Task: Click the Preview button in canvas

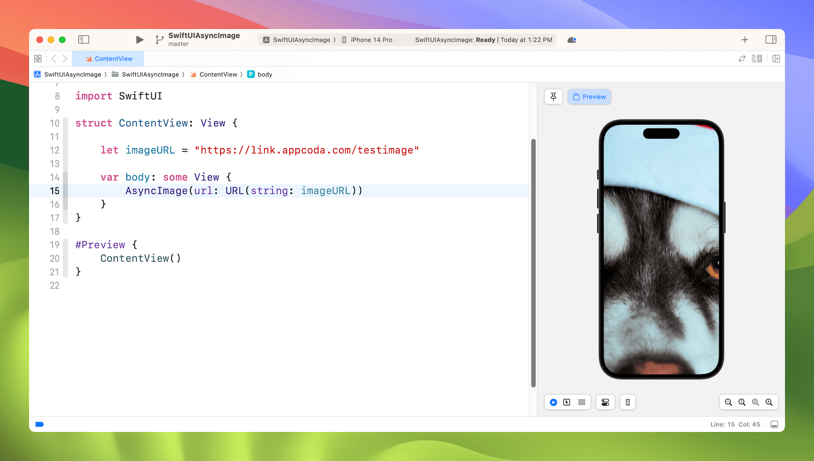Action: pos(589,97)
